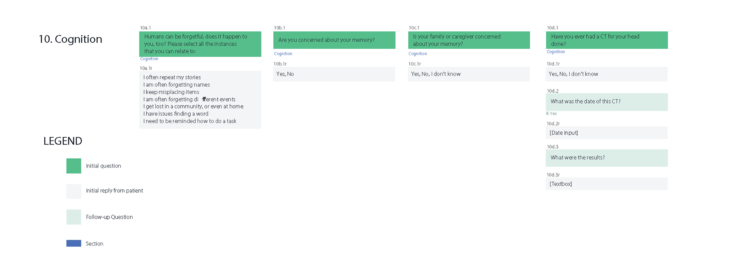Viewport: 738px width, 264px height.
Task: Click the 10a.1 identifier label
Action: pos(146,28)
